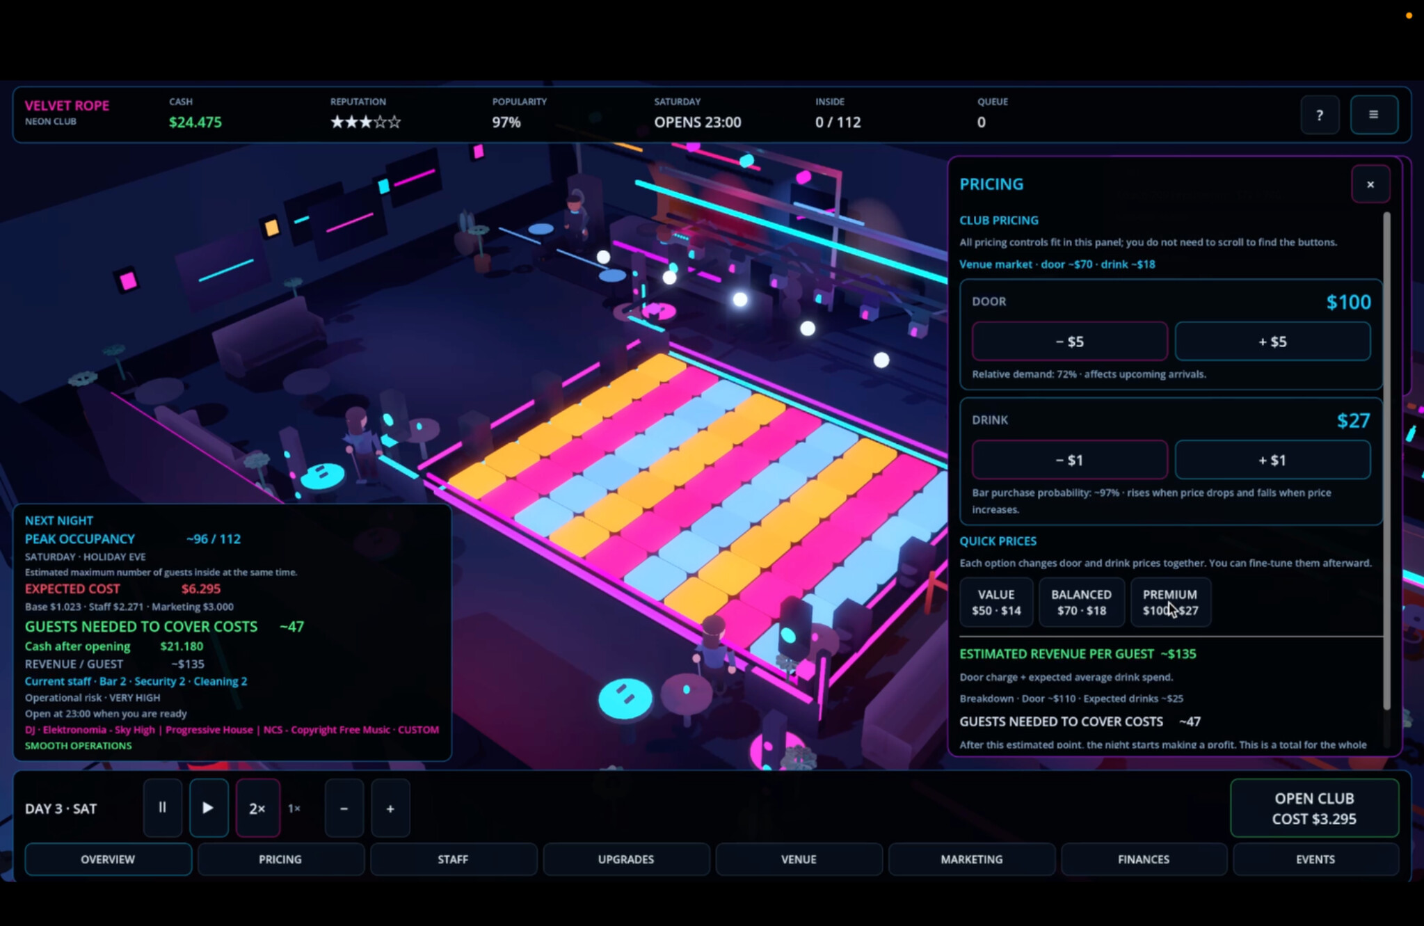Viewport: 1424px width, 926px height.
Task: Raise drink price by $1
Action: [x=1272, y=459]
